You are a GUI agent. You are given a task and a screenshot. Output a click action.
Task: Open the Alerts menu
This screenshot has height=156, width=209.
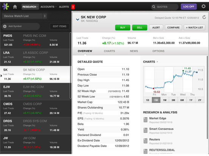pos(64,7)
